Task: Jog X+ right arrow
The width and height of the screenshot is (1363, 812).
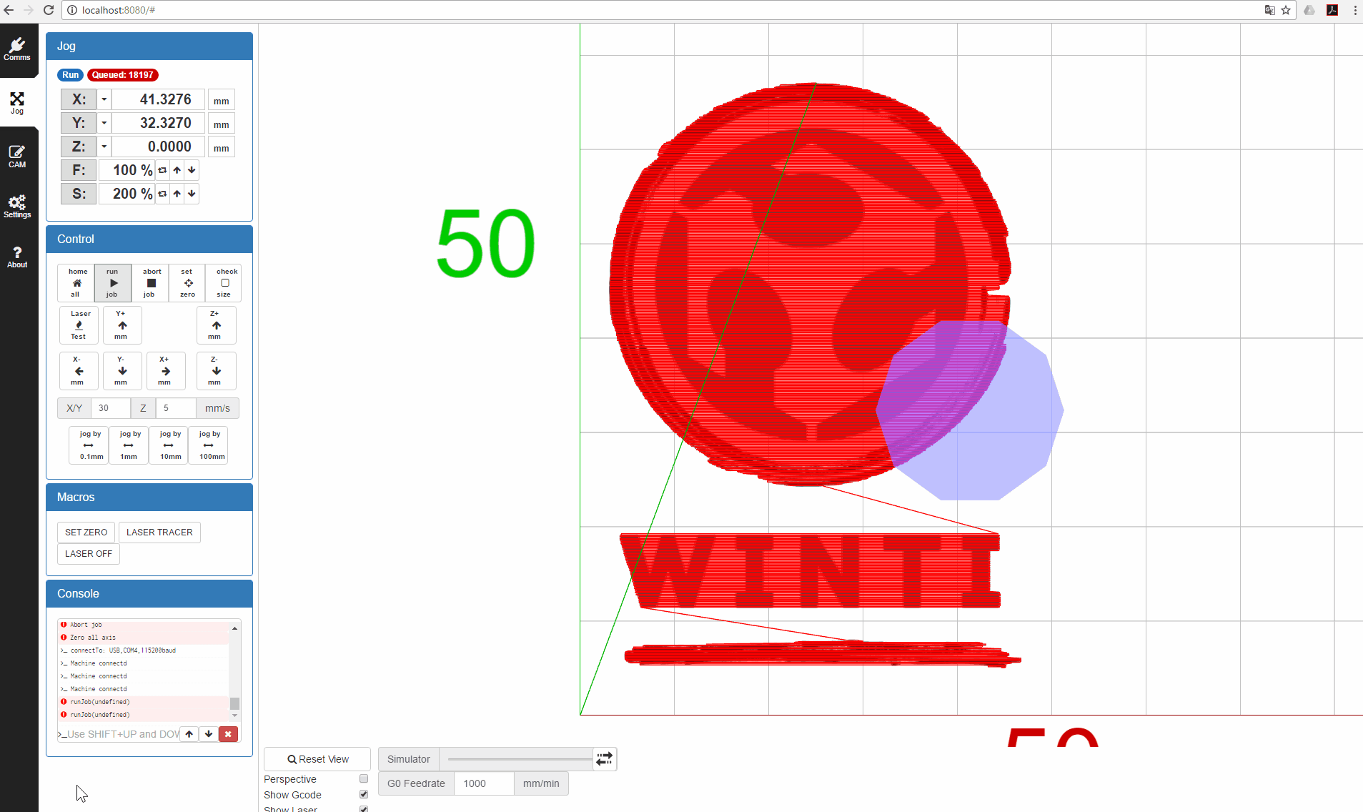Action: [166, 371]
